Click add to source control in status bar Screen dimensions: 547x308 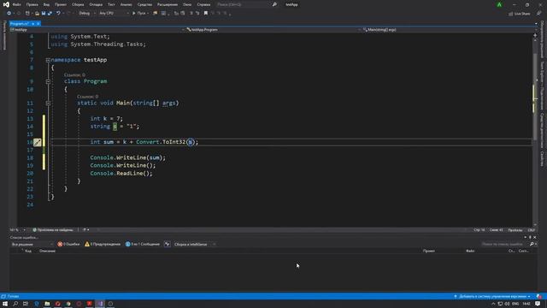tap(492, 296)
